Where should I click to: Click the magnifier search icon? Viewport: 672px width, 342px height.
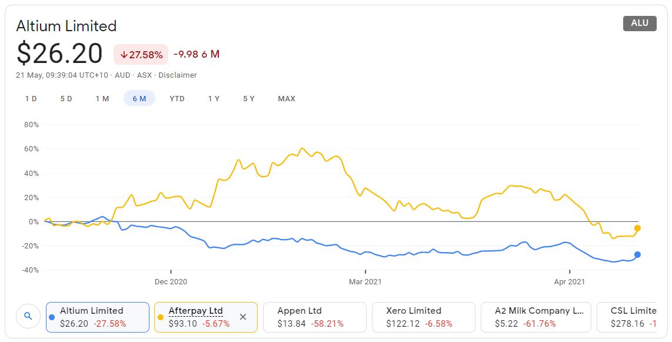pyautogui.click(x=28, y=317)
